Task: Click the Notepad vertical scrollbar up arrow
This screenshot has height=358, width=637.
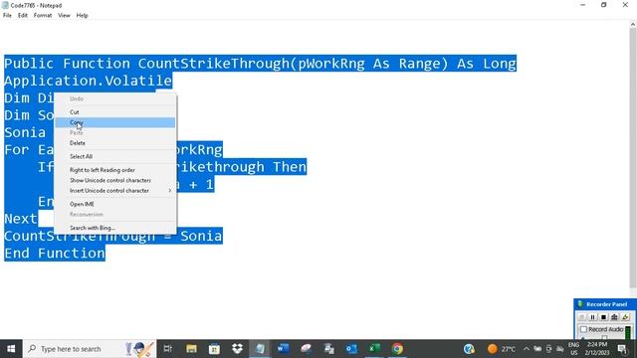Action: click(633, 24)
